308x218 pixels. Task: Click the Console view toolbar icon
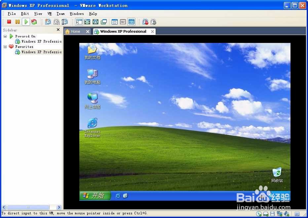(132, 22)
